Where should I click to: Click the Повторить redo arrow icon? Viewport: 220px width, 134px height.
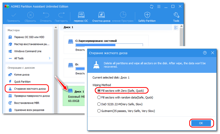point(61,15)
